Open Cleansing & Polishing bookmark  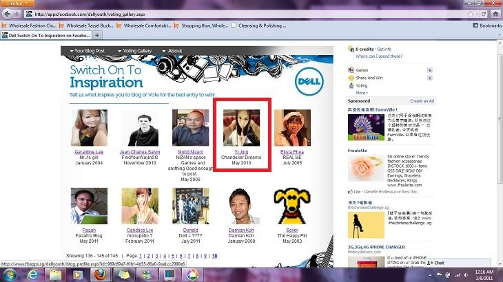[x=258, y=25]
